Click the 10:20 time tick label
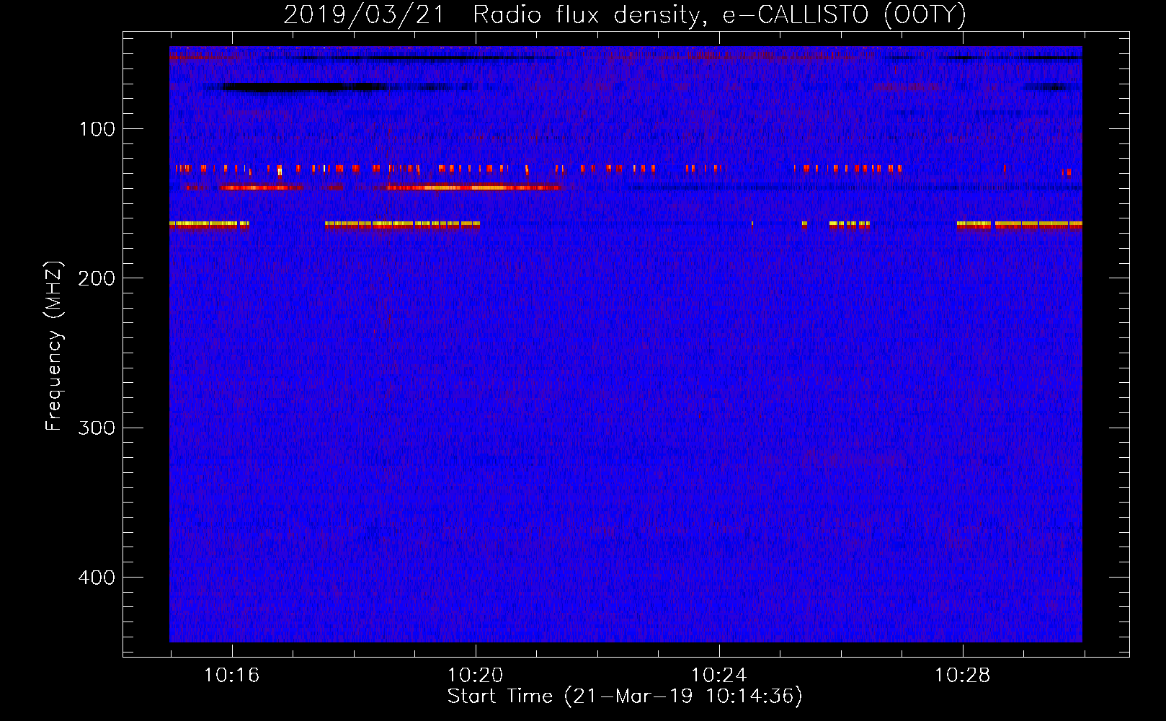 tap(475, 676)
